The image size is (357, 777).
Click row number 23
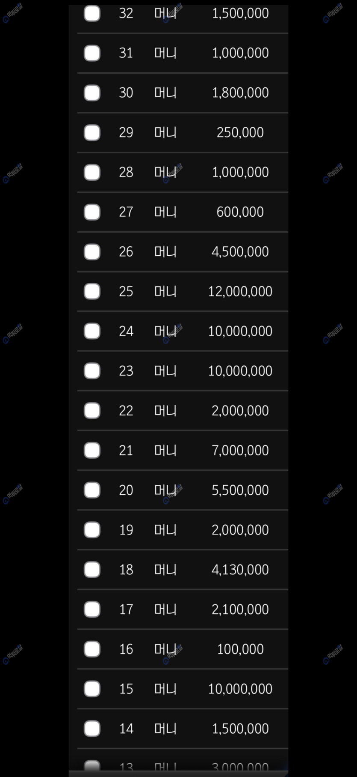coord(126,371)
